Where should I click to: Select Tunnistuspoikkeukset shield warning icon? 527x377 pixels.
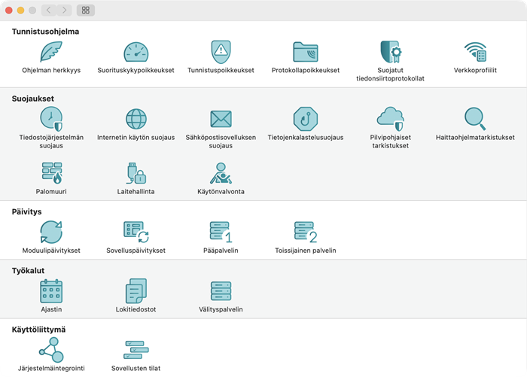pyautogui.click(x=221, y=52)
